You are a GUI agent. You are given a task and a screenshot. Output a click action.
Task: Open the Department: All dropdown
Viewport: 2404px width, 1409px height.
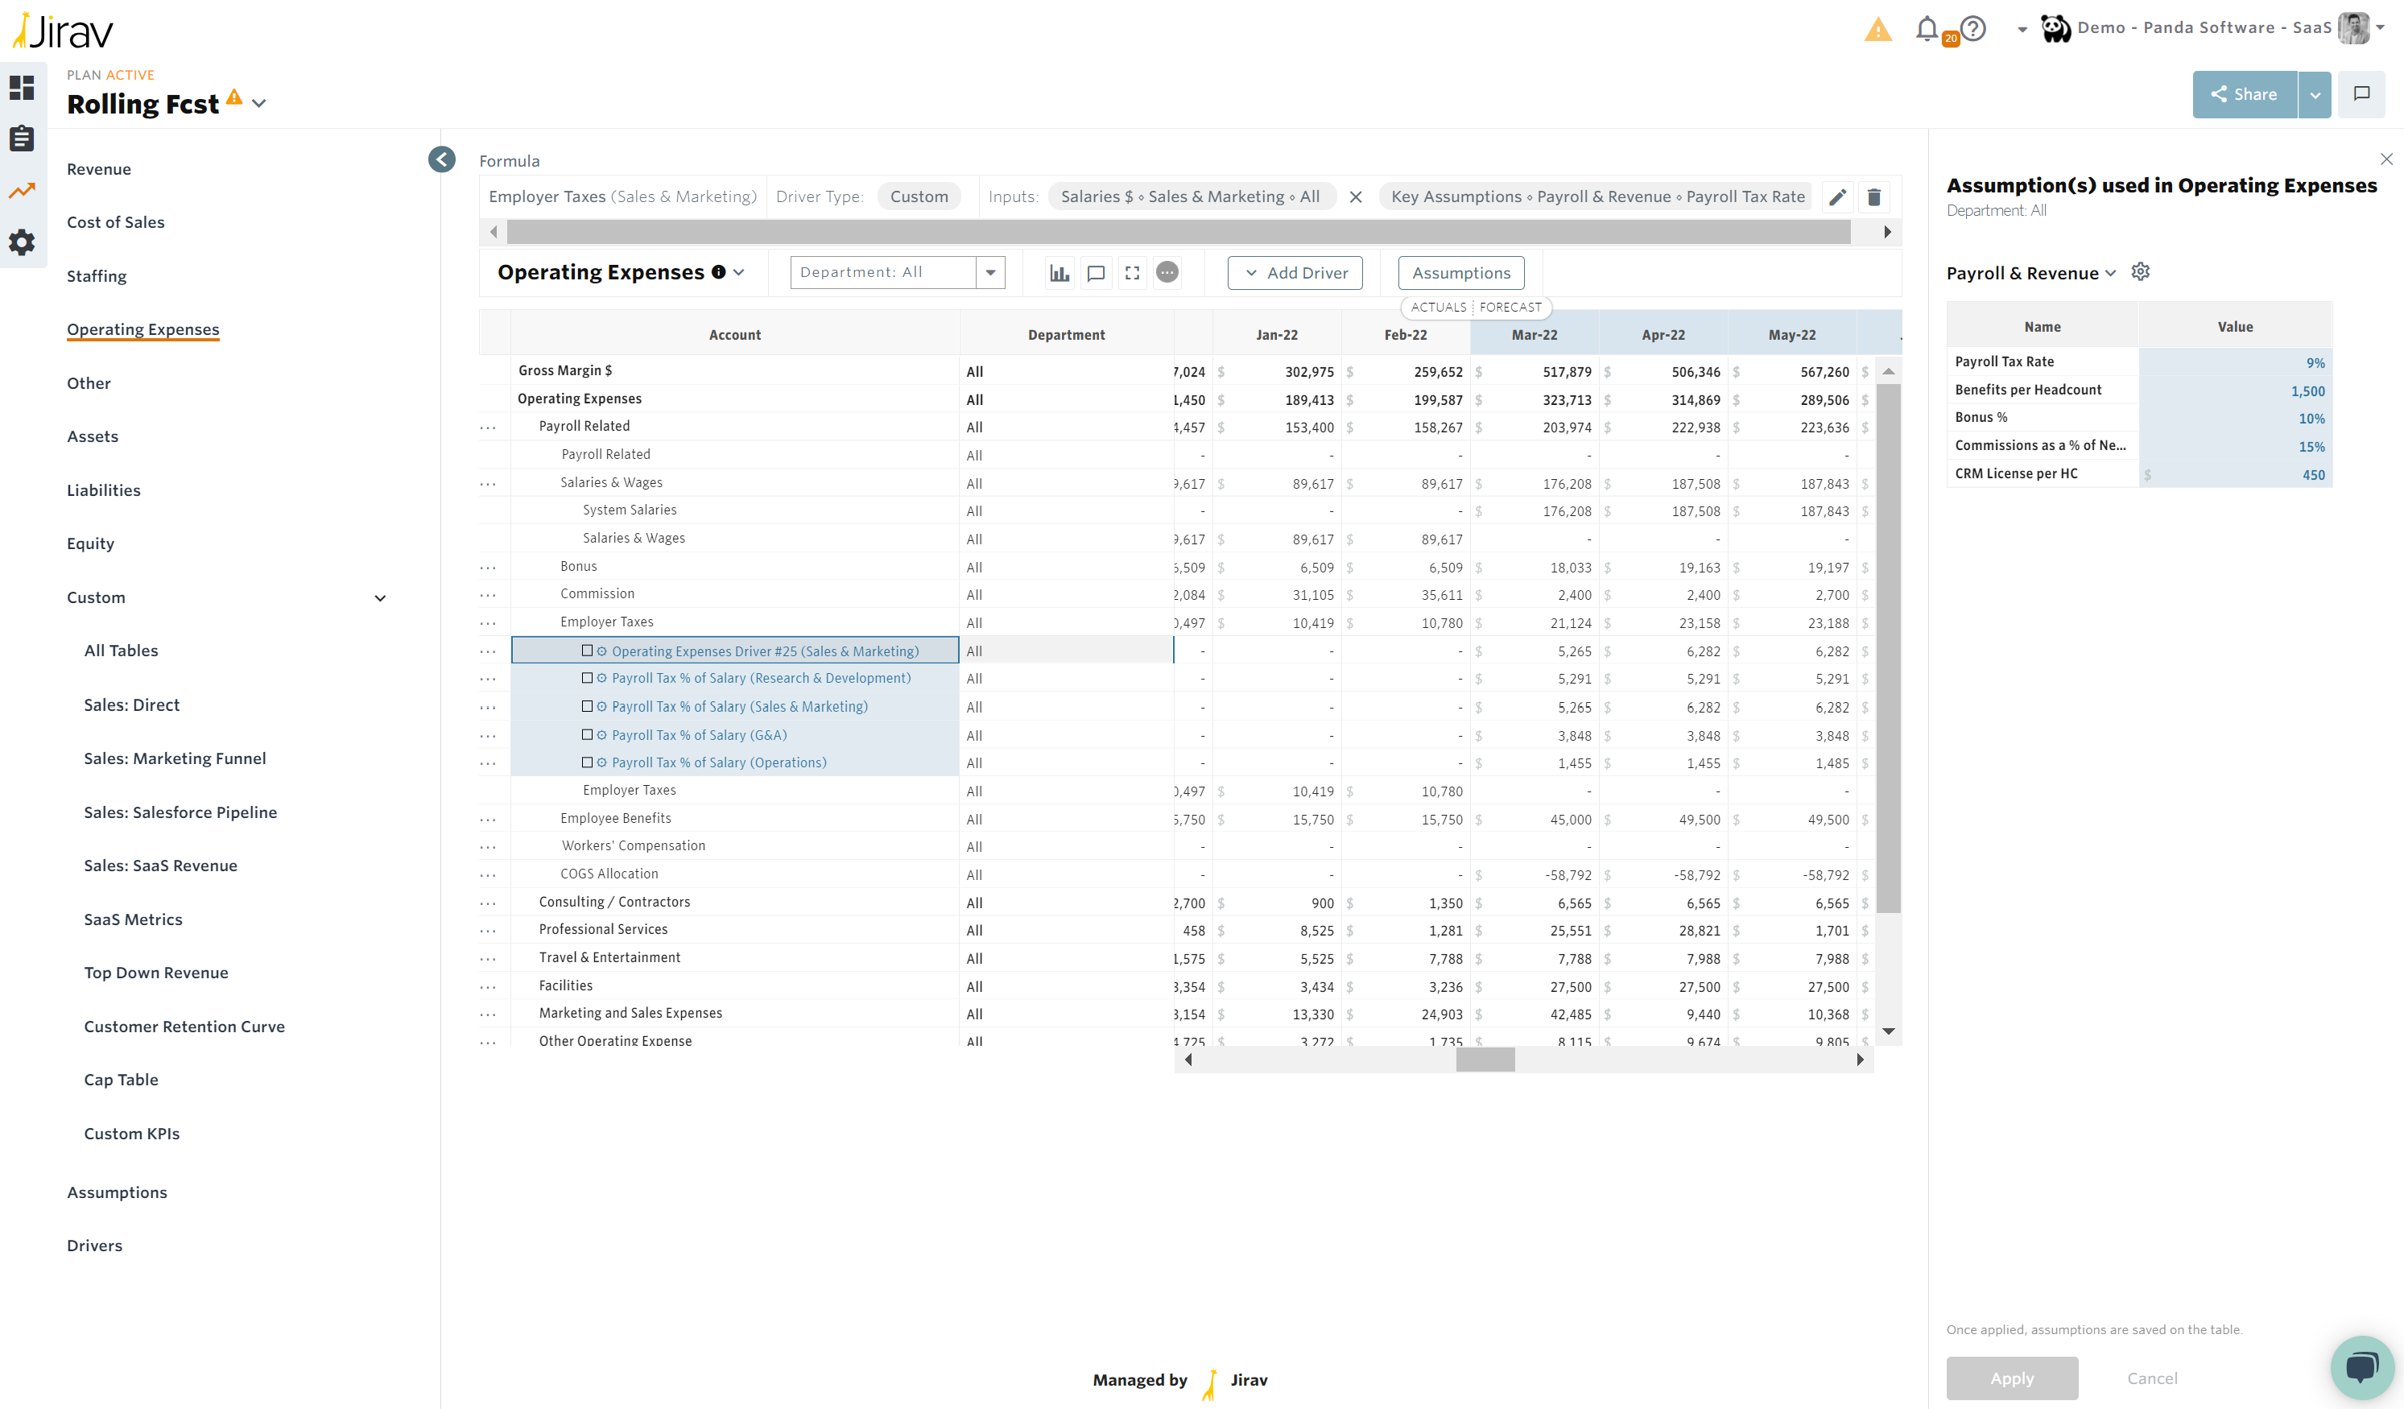pos(990,273)
